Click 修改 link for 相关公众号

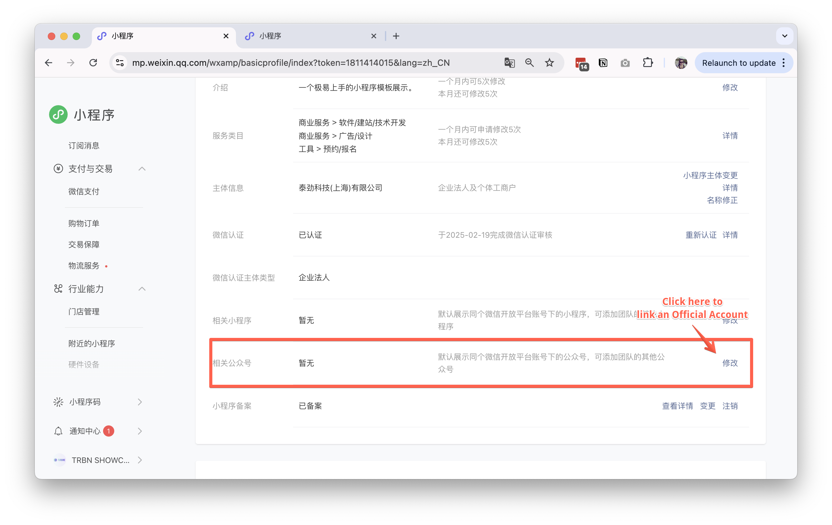coord(730,363)
